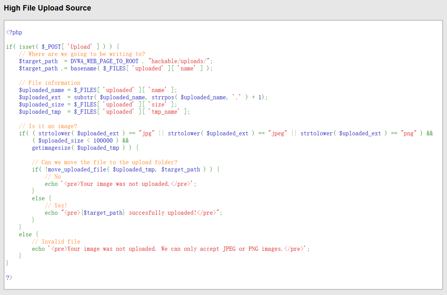
Task: Click the "Where are we going" comment
Action: (x=82, y=54)
